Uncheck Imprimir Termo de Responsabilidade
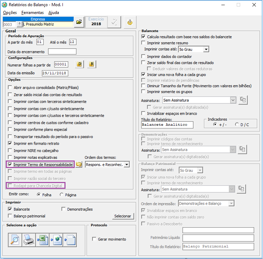The height and width of the screenshot is (259, 263). coord(10,164)
